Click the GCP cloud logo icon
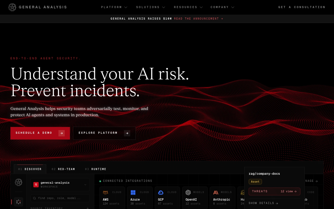 [161, 193]
